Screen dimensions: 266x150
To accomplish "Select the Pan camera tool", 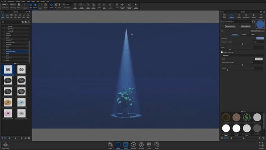I will pos(56,6).
